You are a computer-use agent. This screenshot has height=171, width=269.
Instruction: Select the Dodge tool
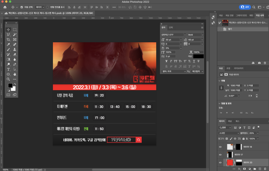tap(8, 64)
